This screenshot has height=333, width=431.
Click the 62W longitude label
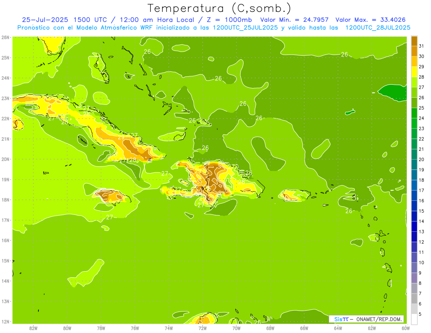coord(372,328)
